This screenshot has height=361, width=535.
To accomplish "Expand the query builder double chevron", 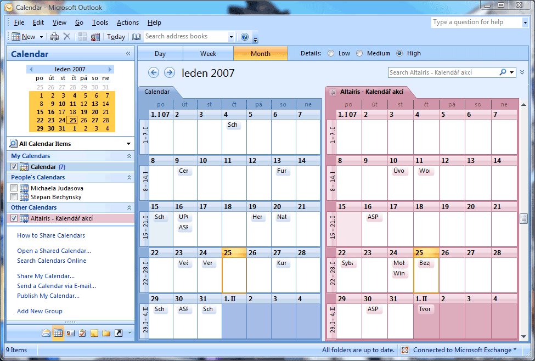I will (522, 72).
